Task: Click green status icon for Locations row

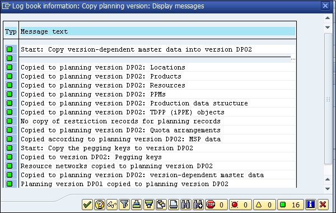Action: pyautogui.click(x=10, y=67)
